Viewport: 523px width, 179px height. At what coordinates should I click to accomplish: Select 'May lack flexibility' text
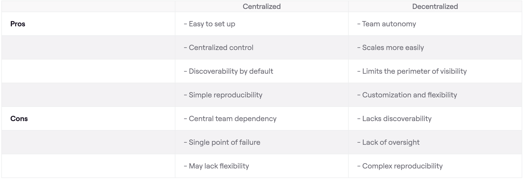pyautogui.click(x=219, y=166)
